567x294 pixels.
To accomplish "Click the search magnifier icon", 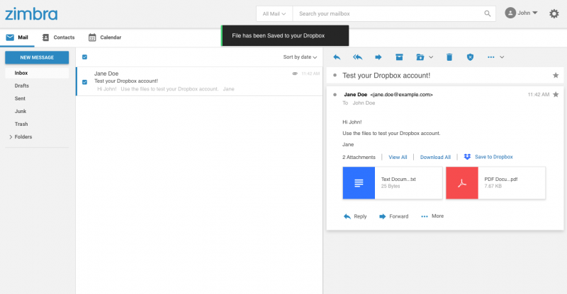I will [488, 13].
